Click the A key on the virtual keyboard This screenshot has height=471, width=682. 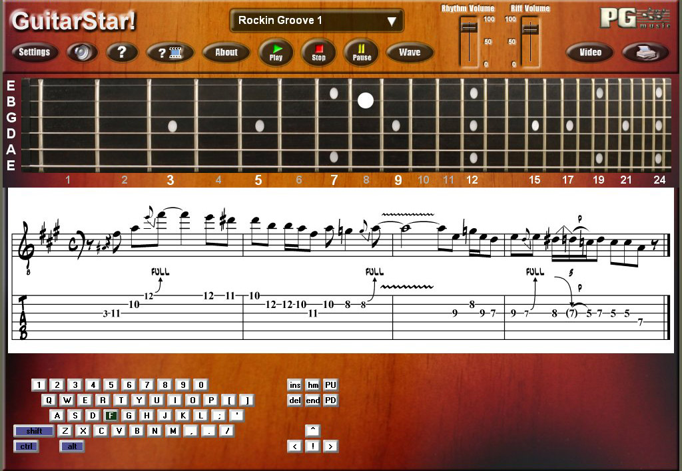tap(57, 415)
